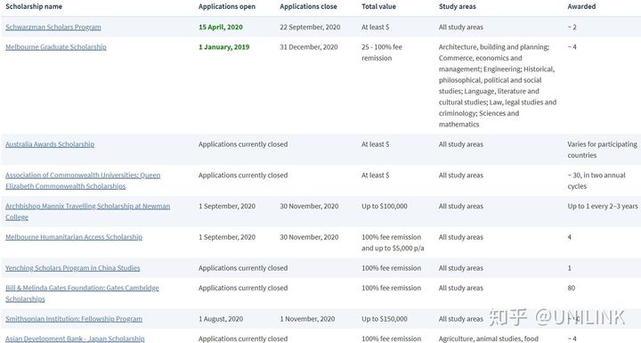Image resolution: width=641 pixels, height=343 pixels.
Task: Open Queen Elizabeth Commonwealth Scholarships link
Action: point(83,181)
